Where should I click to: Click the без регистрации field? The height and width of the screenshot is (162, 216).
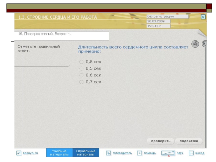tap(167, 16)
